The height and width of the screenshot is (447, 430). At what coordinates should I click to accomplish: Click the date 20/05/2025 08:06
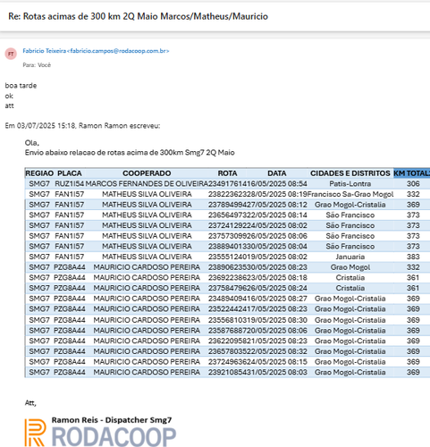[277, 330]
